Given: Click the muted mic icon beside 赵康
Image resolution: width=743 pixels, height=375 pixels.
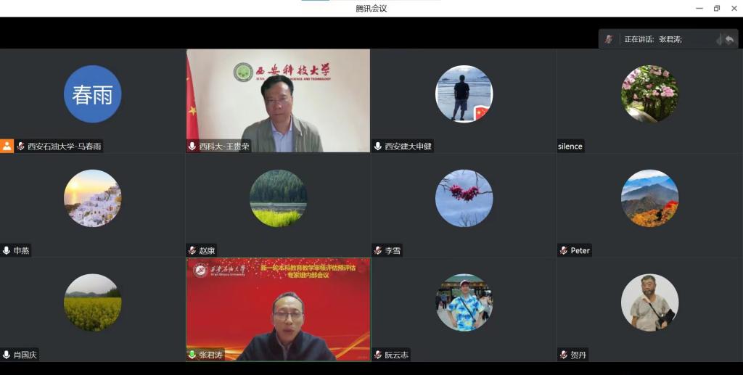Looking at the screenshot, I should point(192,250).
